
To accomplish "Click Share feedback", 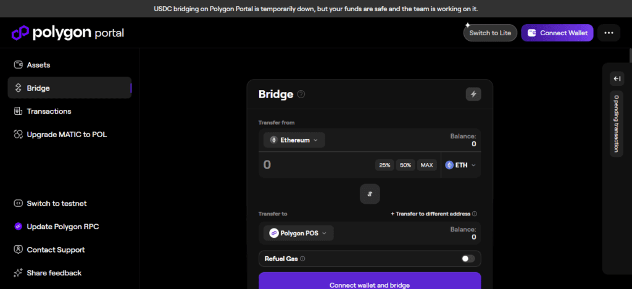I will [69, 273].
